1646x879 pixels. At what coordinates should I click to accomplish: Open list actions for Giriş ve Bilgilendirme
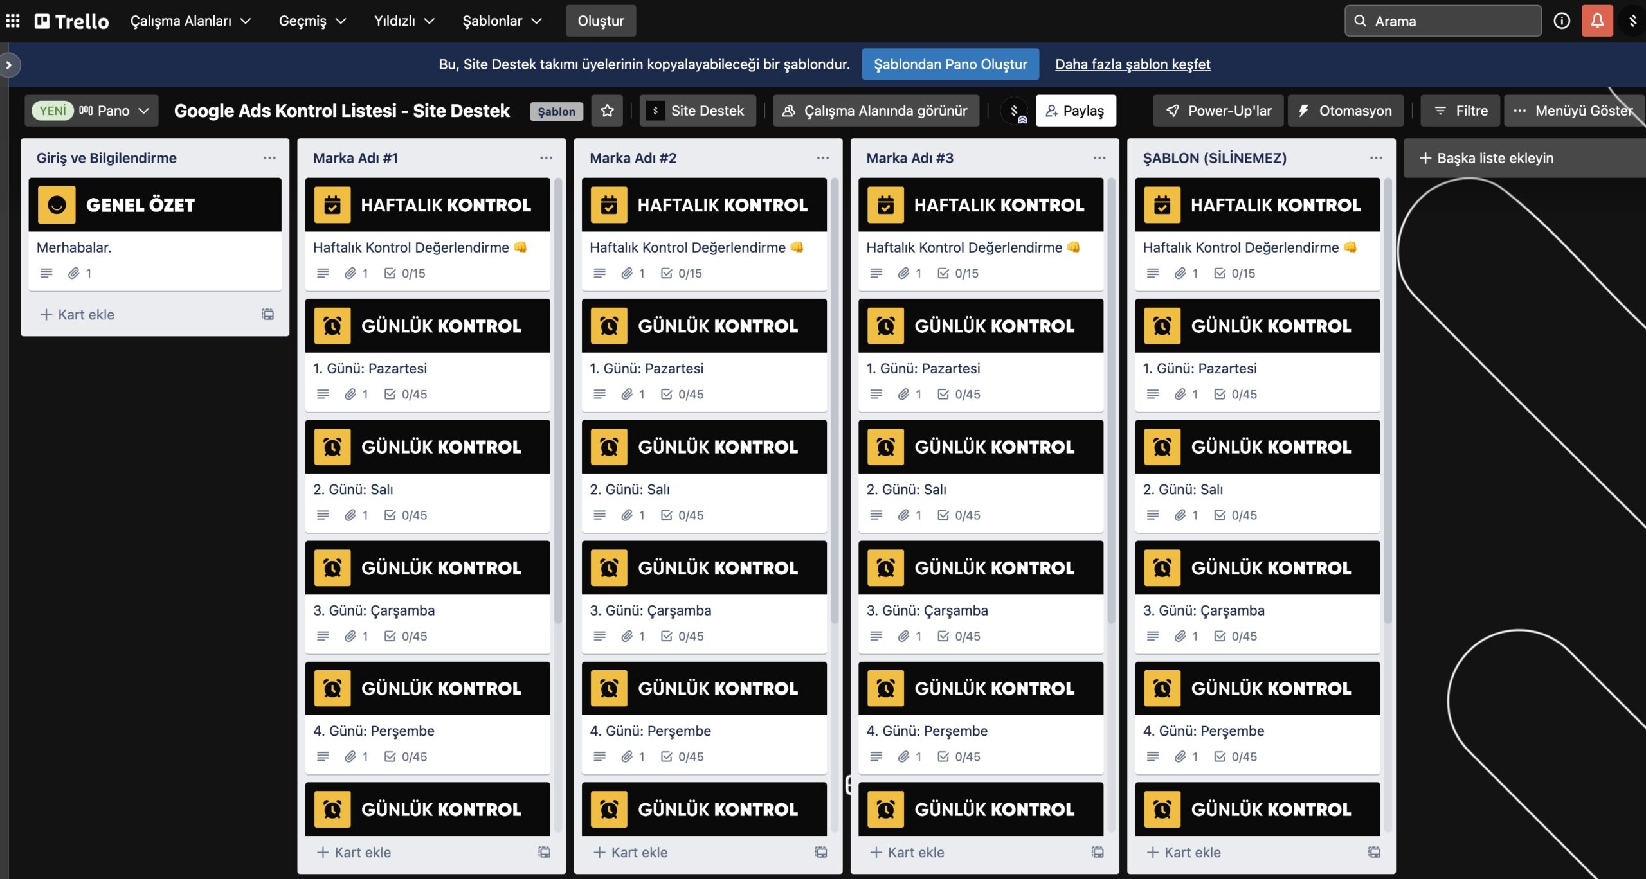click(x=269, y=158)
